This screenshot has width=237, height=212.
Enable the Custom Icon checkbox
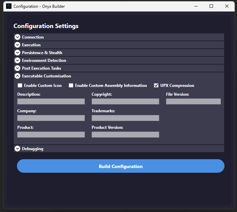point(20,86)
